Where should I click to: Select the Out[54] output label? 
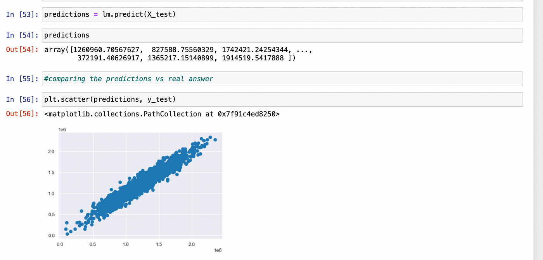tap(21, 50)
